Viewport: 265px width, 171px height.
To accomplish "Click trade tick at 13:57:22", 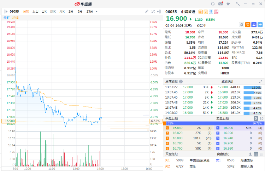I will click(189, 87).
